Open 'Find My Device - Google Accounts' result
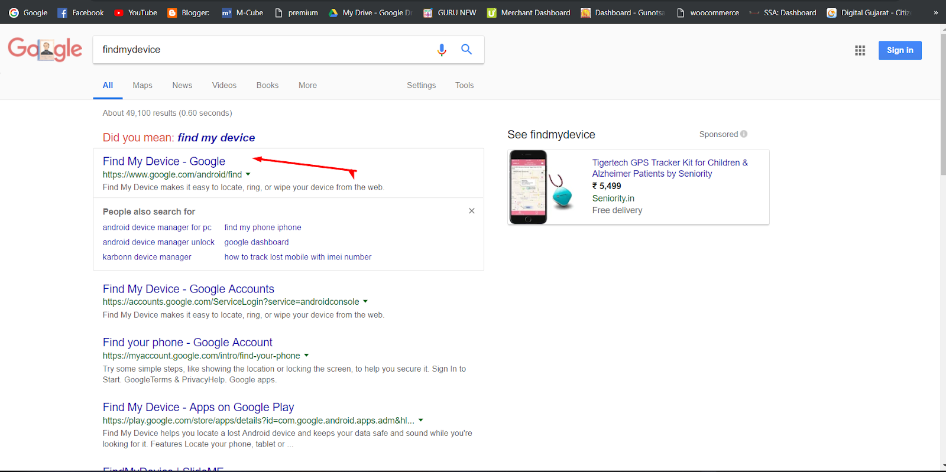The height and width of the screenshot is (472, 946). pyautogui.click(x=189, y=289)
